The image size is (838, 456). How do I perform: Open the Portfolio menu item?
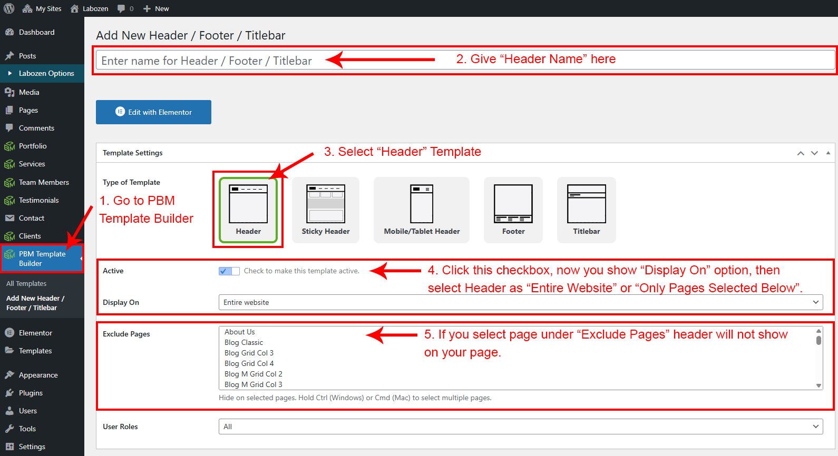coord(33,146)
